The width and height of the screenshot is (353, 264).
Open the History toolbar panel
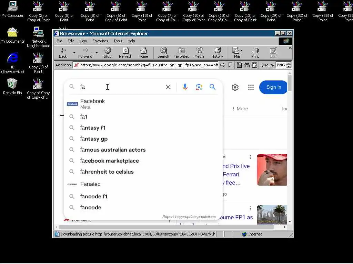pos(217,53)
